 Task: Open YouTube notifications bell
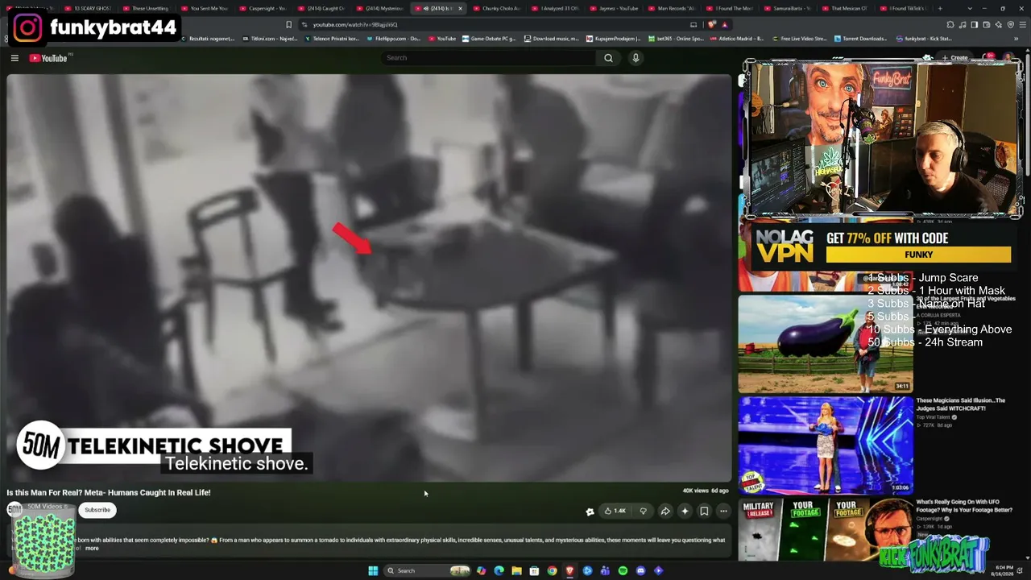point(989,58)
